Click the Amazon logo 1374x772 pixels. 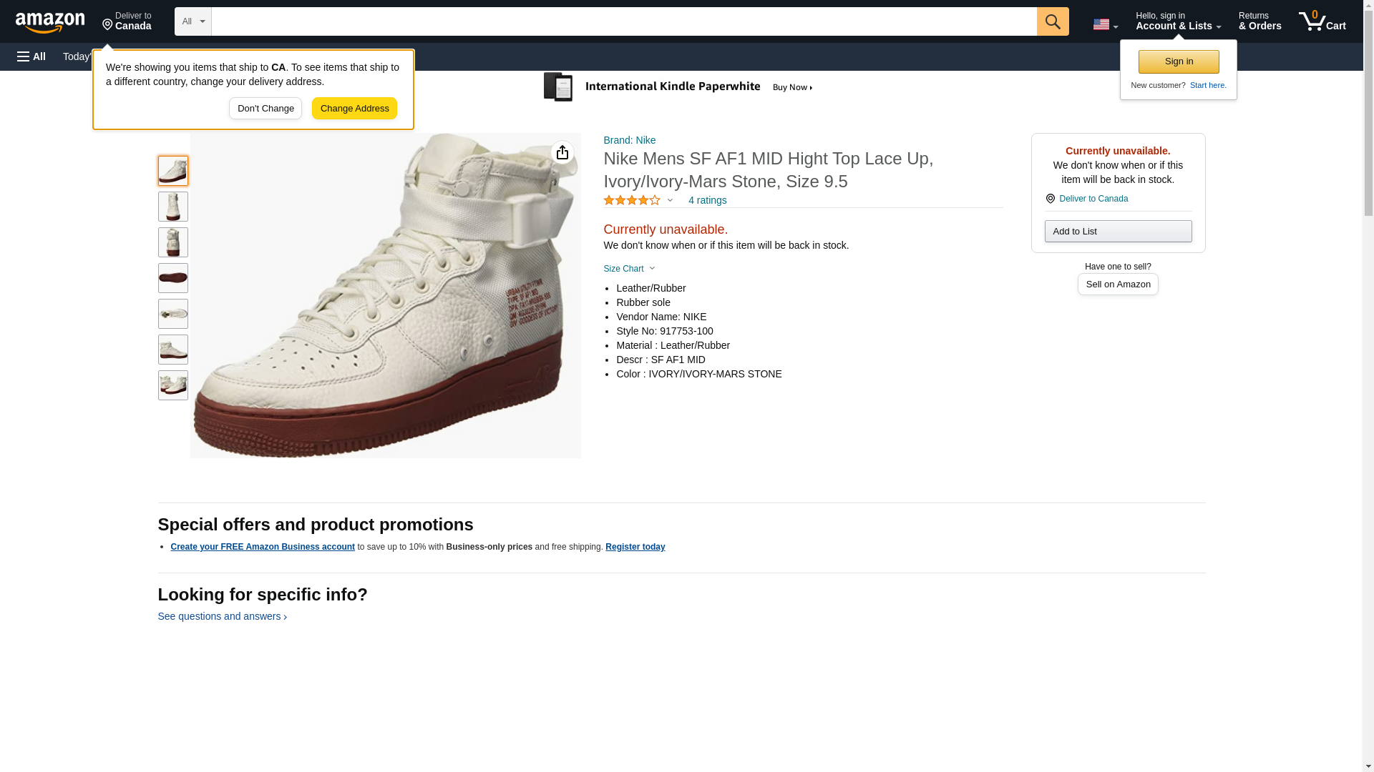click(50, 22)
